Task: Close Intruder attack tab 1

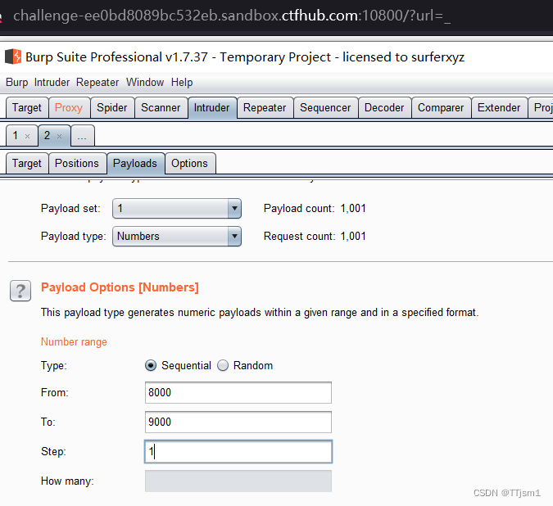Action: point(28,137)
